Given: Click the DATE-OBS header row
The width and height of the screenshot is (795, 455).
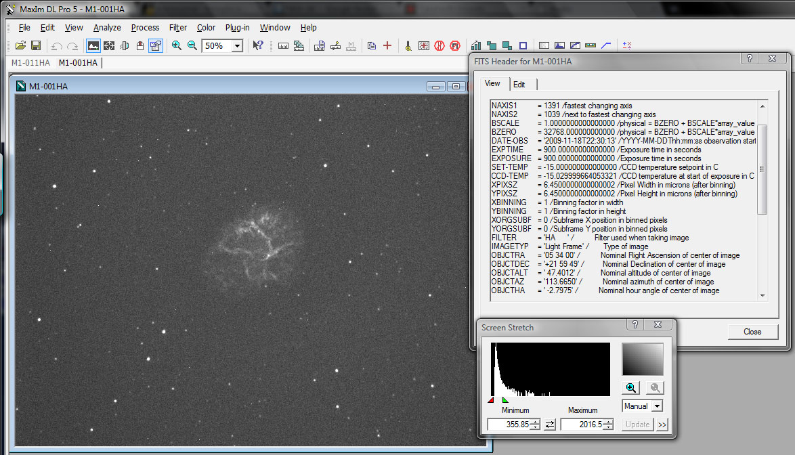Looking at the screenshot, I should [x=624, y=141].
